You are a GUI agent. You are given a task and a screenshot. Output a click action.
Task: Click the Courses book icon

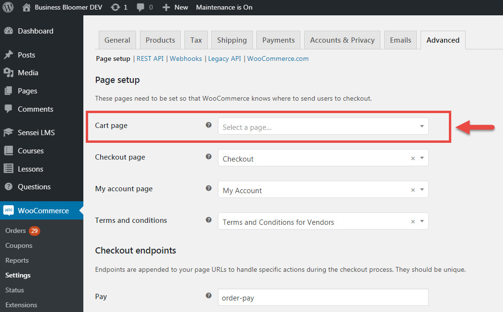point(9,150)
